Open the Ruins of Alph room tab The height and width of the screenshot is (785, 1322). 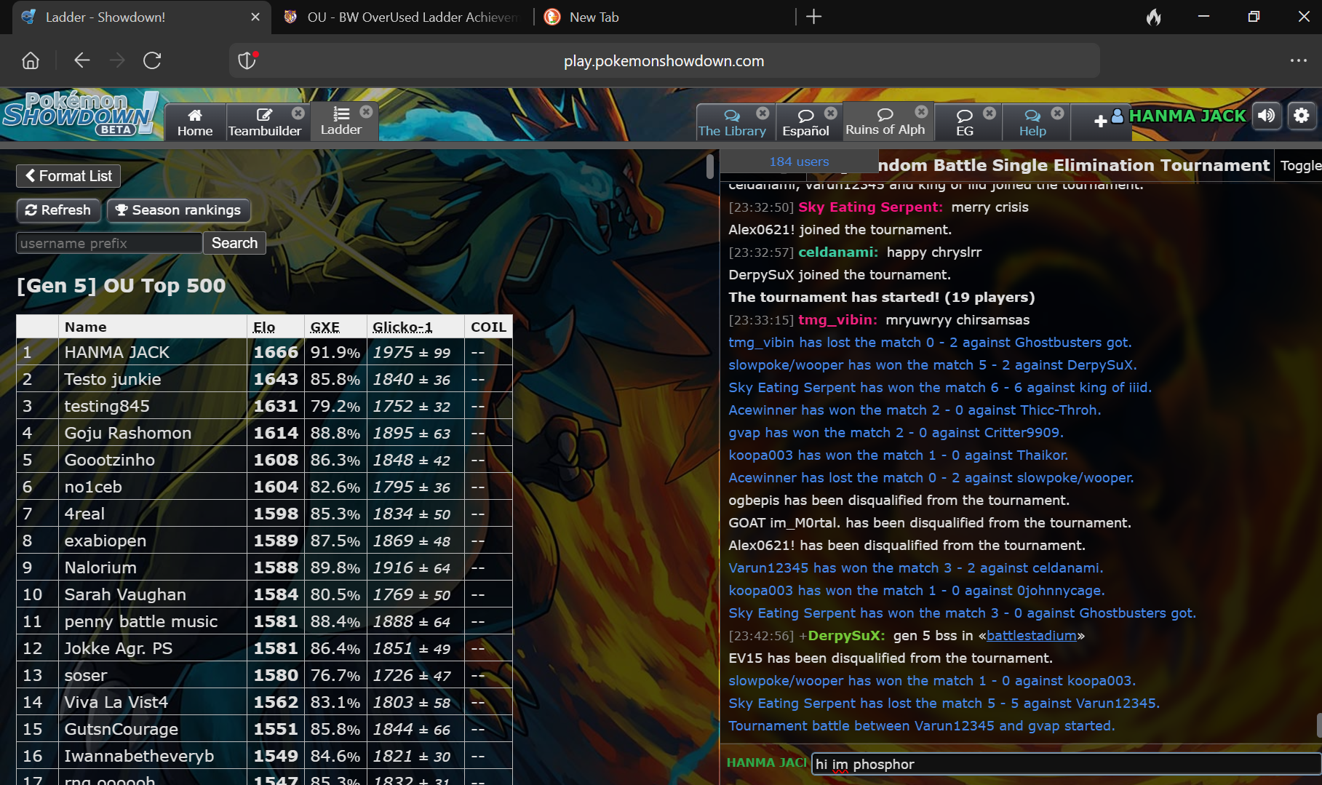[885, 121]
